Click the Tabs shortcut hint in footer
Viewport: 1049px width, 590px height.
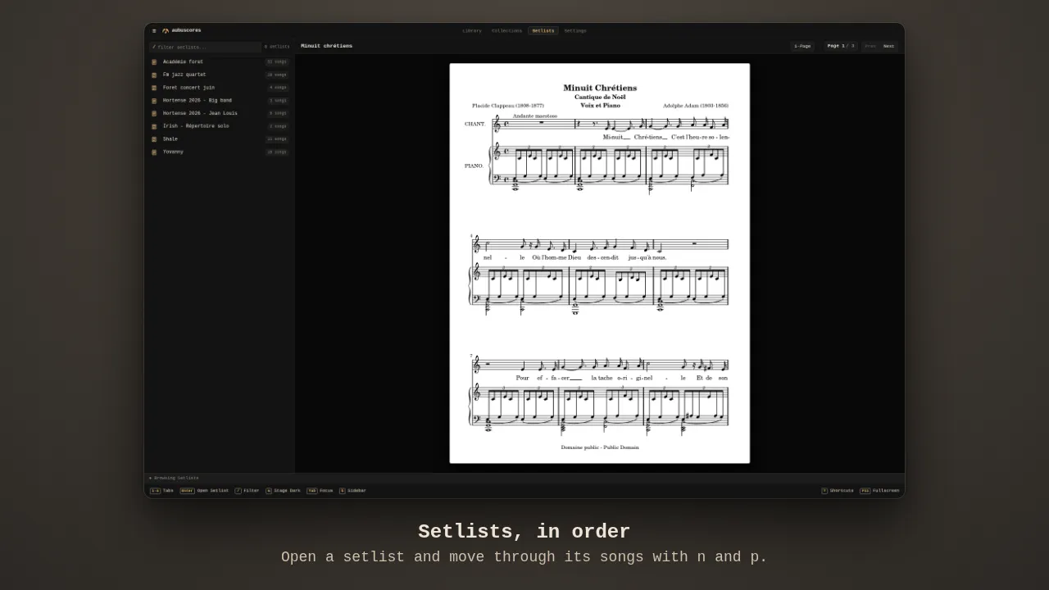161,491
